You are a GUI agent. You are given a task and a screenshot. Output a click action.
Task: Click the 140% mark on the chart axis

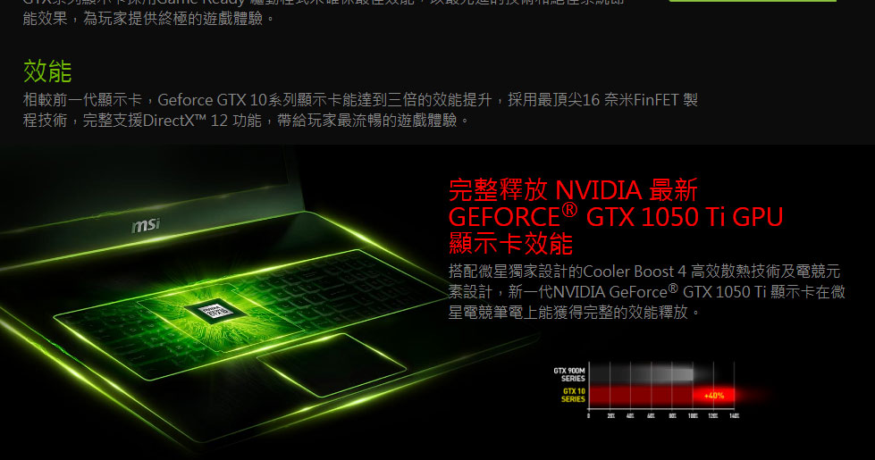[x=734, y=415]
